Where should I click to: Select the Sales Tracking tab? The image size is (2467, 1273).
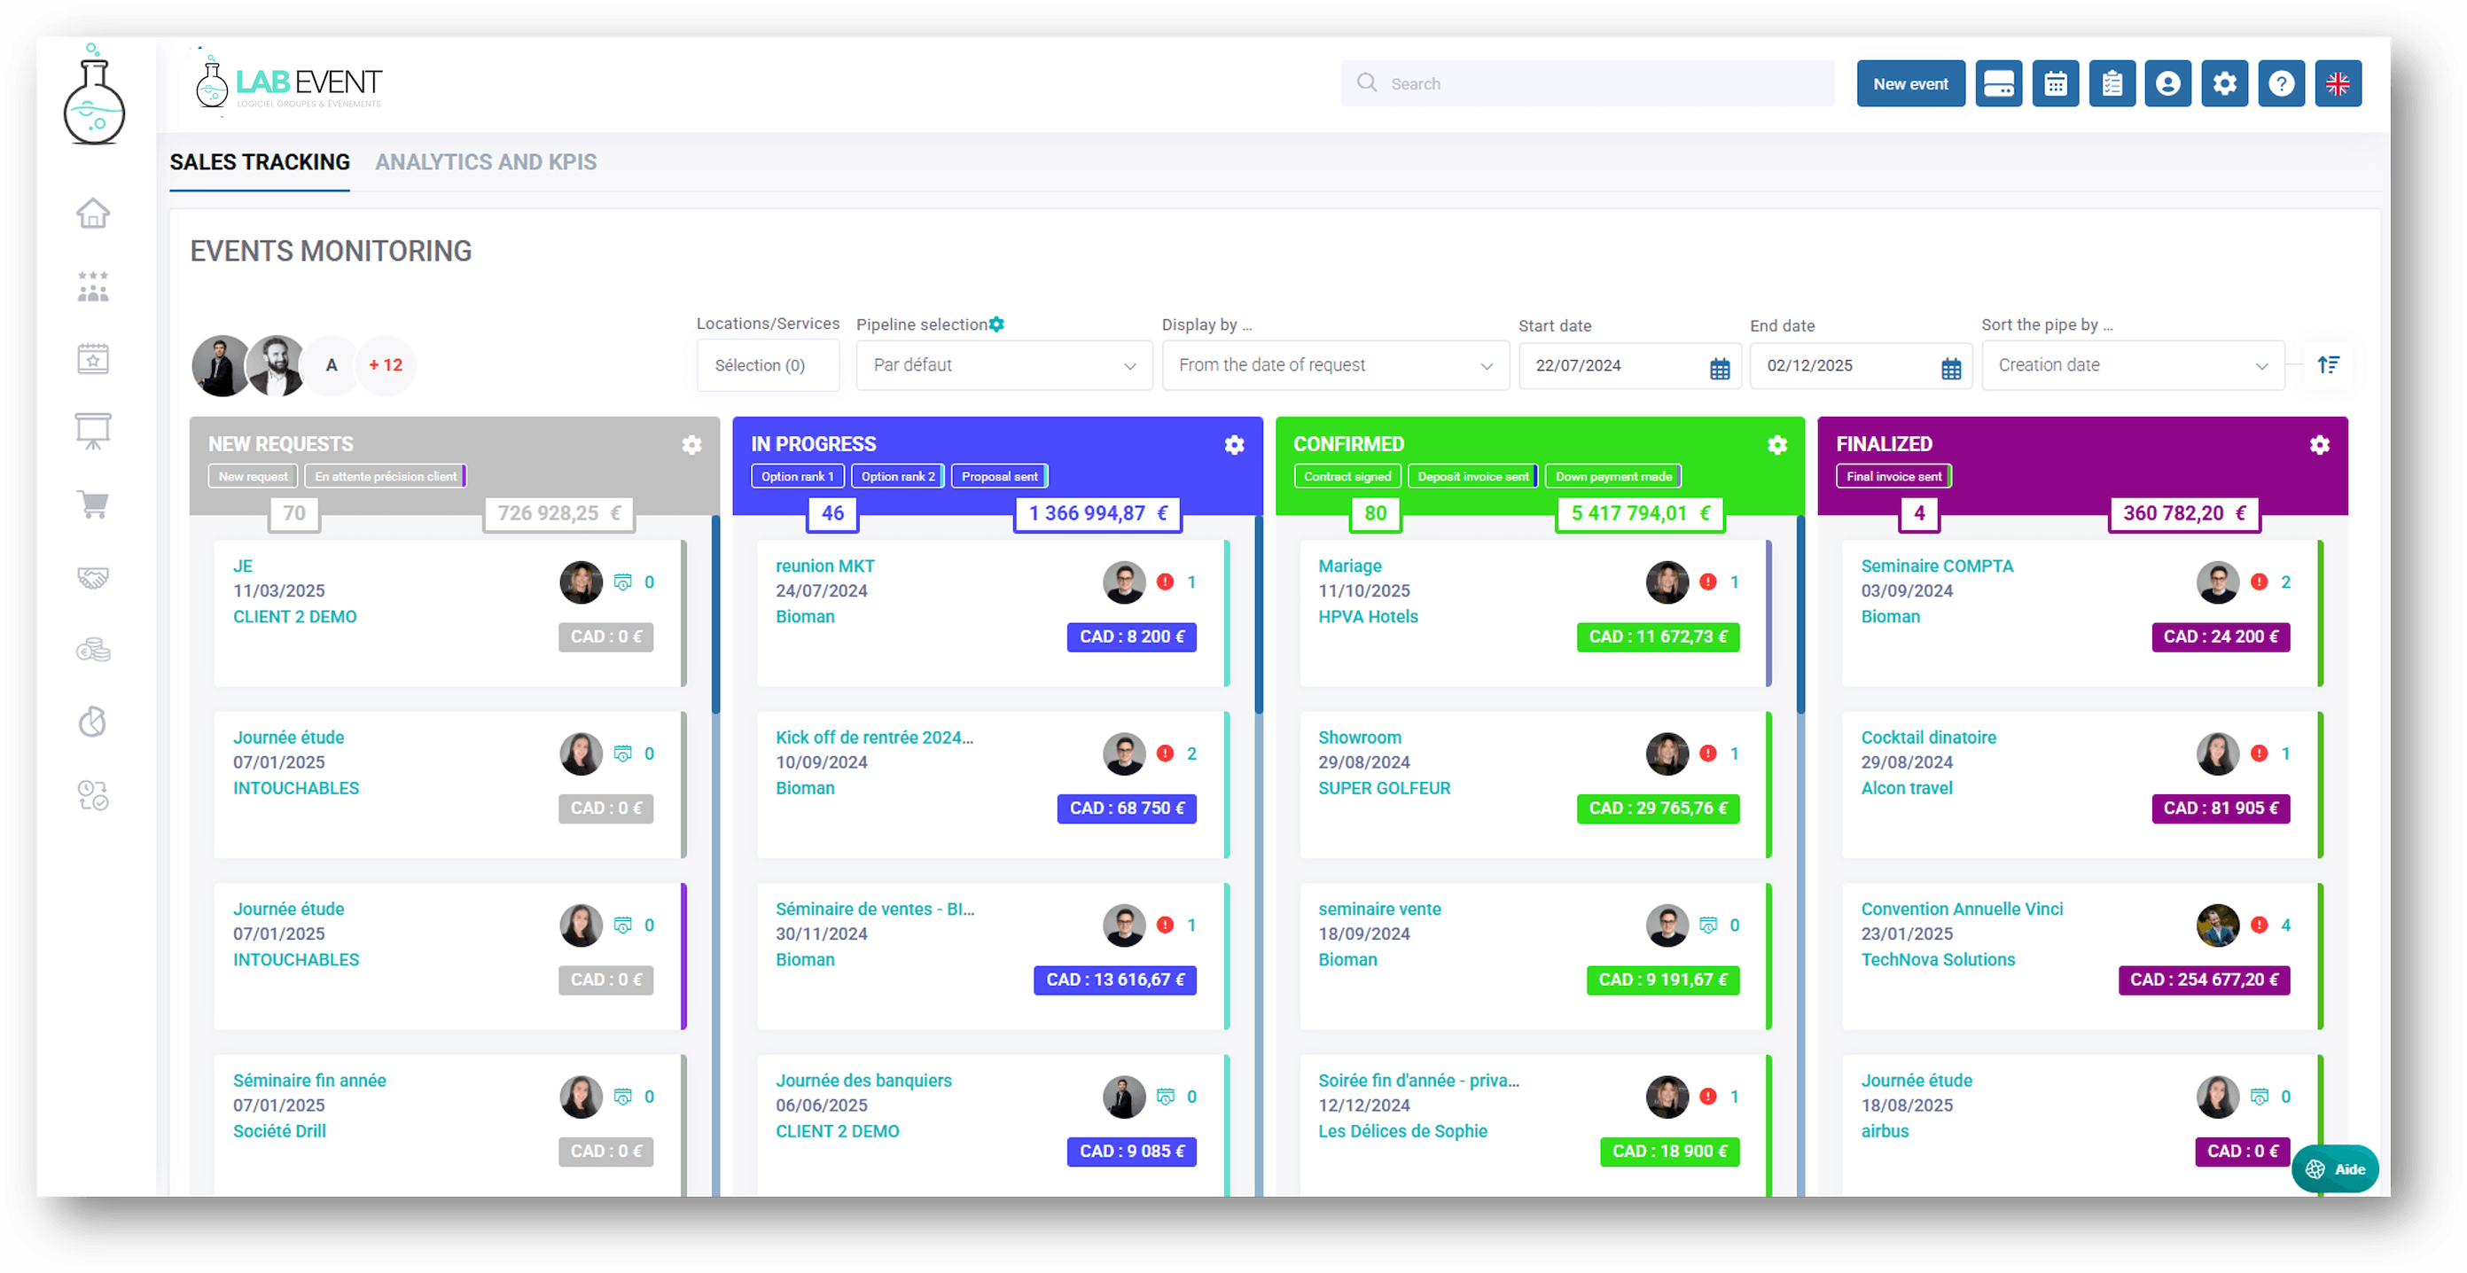pos(260,162)
